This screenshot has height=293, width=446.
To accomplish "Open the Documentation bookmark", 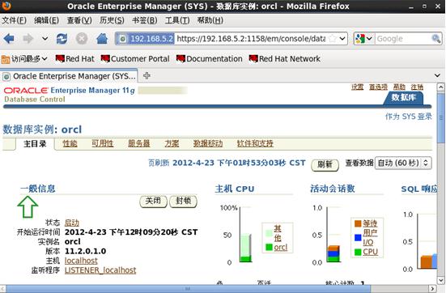I will coord(210,59).
